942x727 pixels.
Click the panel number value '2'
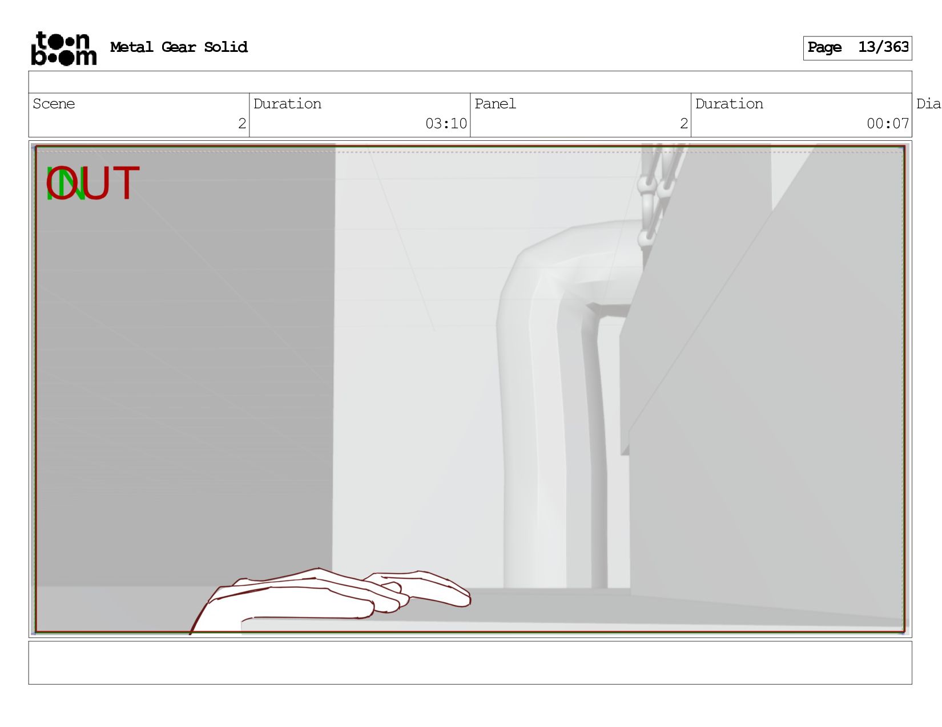pyautogui.click(x=684, y=123)
